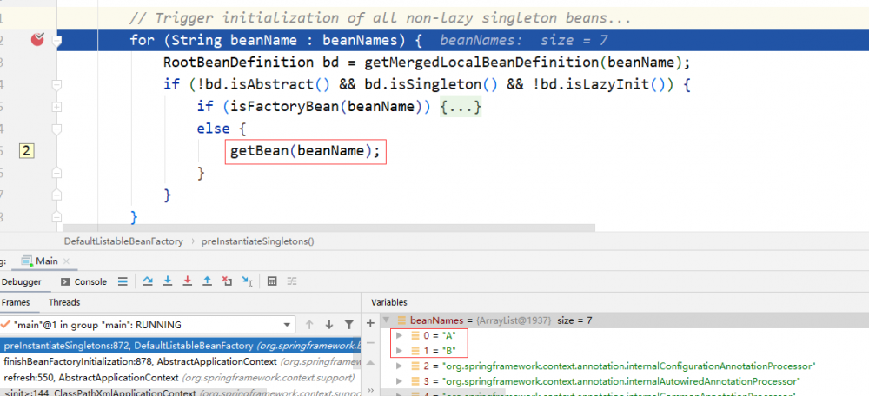This screenshot has height=396, width=869.
Task: Switch to the Threads tab
Action: click(x=64, y=302)
